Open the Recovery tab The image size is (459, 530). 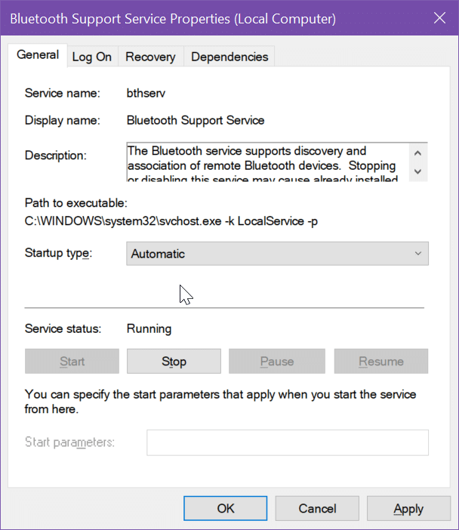(150, 57)
